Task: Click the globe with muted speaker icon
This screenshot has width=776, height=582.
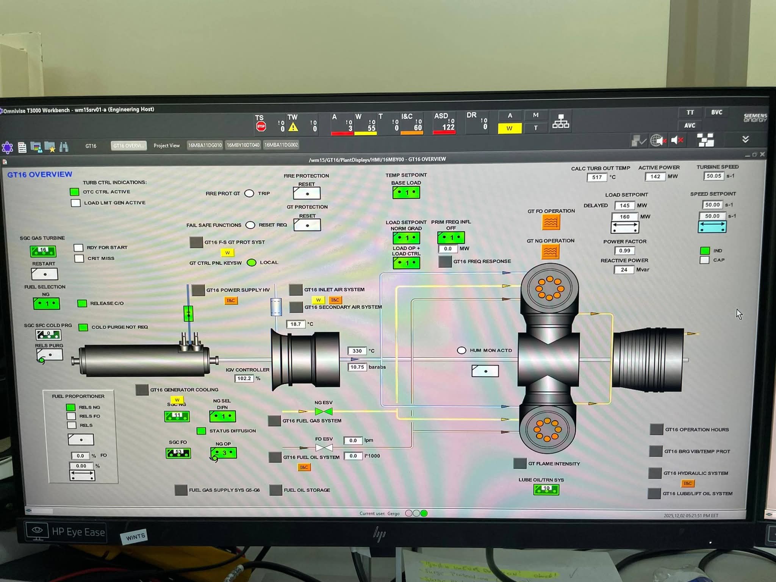Action: click(x=659, y=141)
